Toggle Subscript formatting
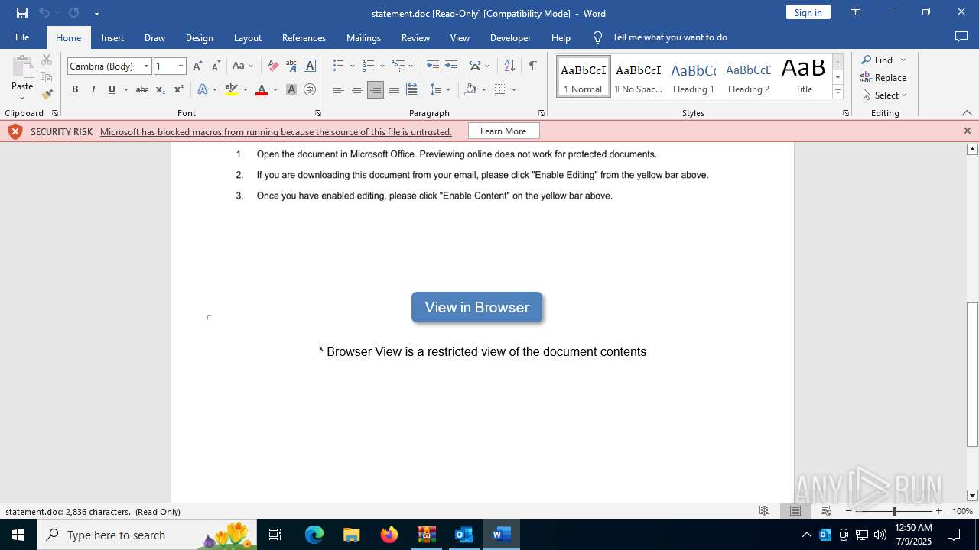The width and height of the screenshot is (979, 550). (x=161, y=89)
